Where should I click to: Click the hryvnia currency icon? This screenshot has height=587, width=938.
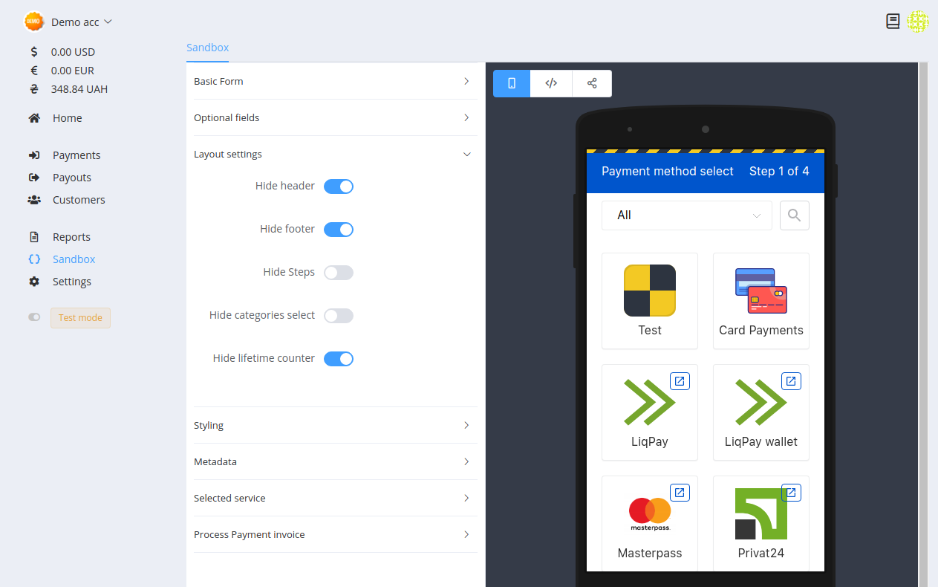[x=34, y=89]
